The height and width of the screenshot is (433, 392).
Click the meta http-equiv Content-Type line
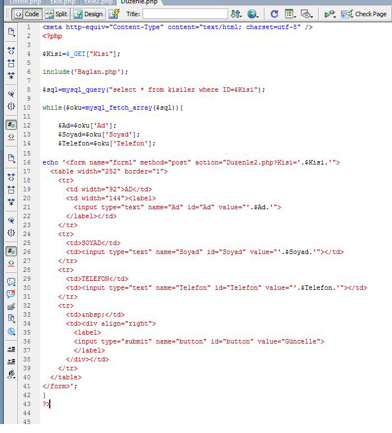(x=177, y=27)
